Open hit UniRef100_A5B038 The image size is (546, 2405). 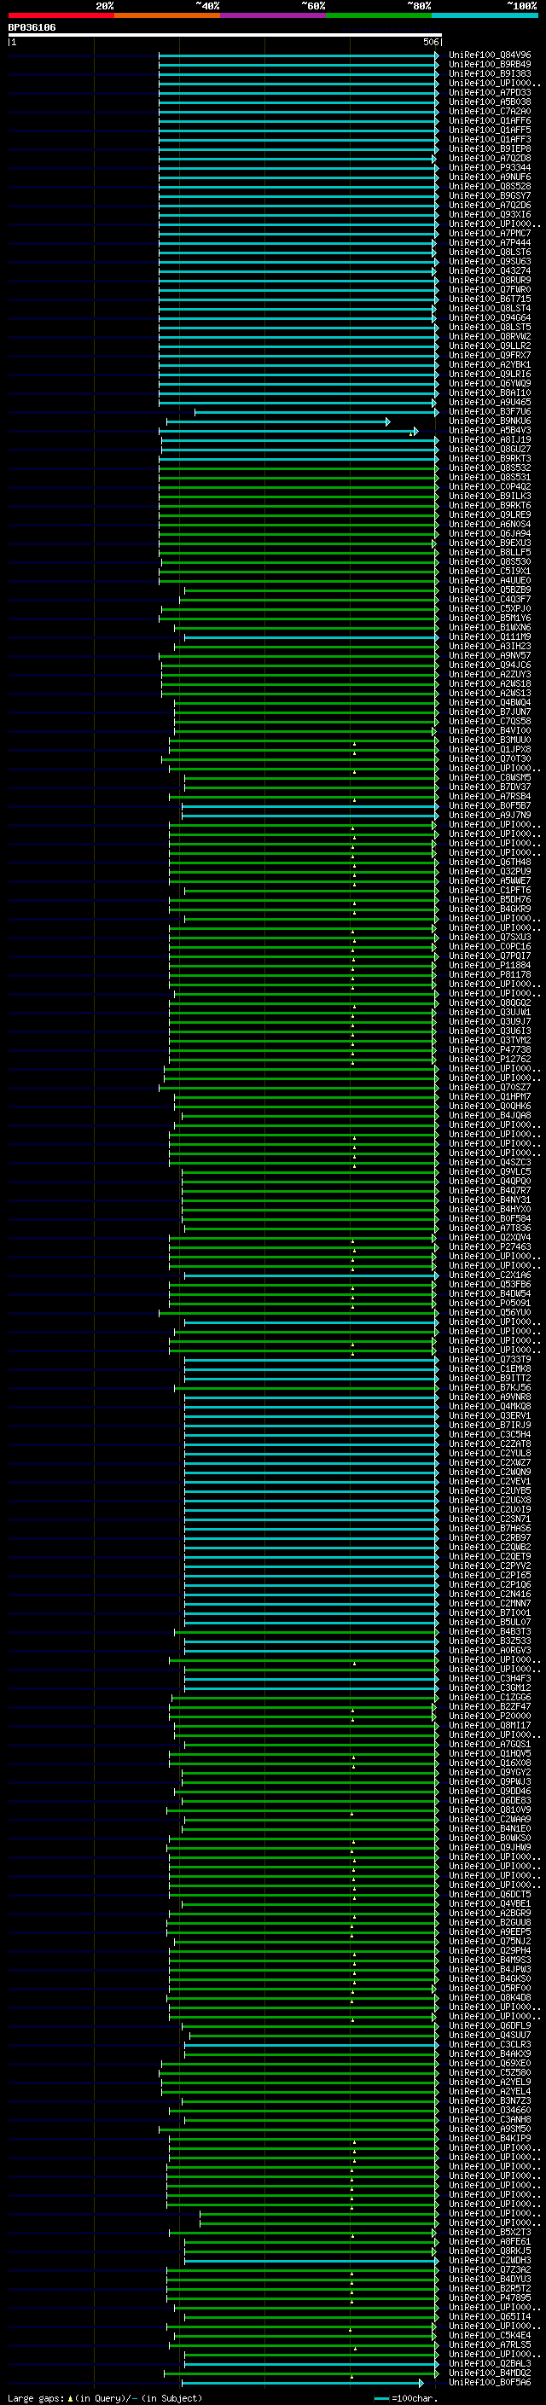pos(489,102)
